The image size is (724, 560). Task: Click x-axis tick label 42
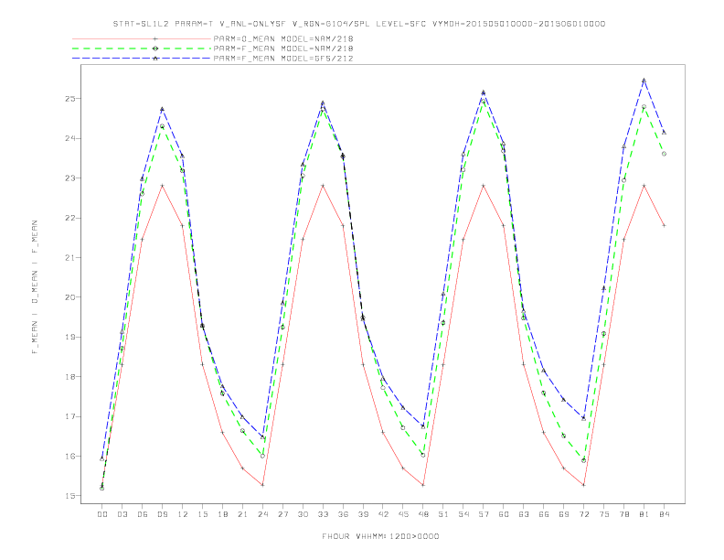tap(383, 514)
